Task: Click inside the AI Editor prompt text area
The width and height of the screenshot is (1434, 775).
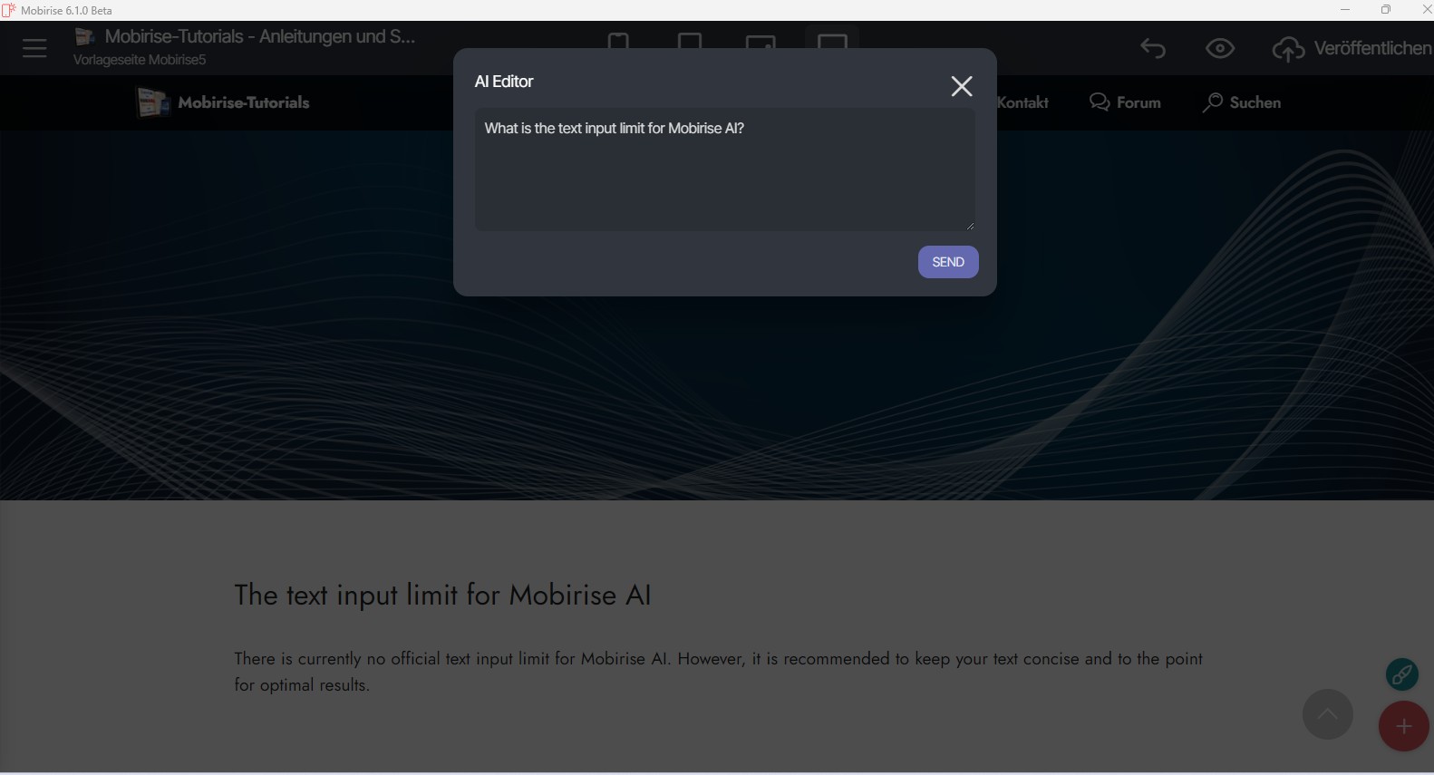Action: [725, 170]
